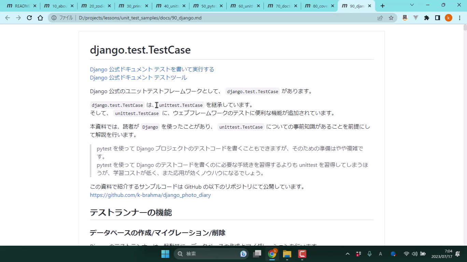Expand the tab search dropdown chevron

click(x=412, y=5)
